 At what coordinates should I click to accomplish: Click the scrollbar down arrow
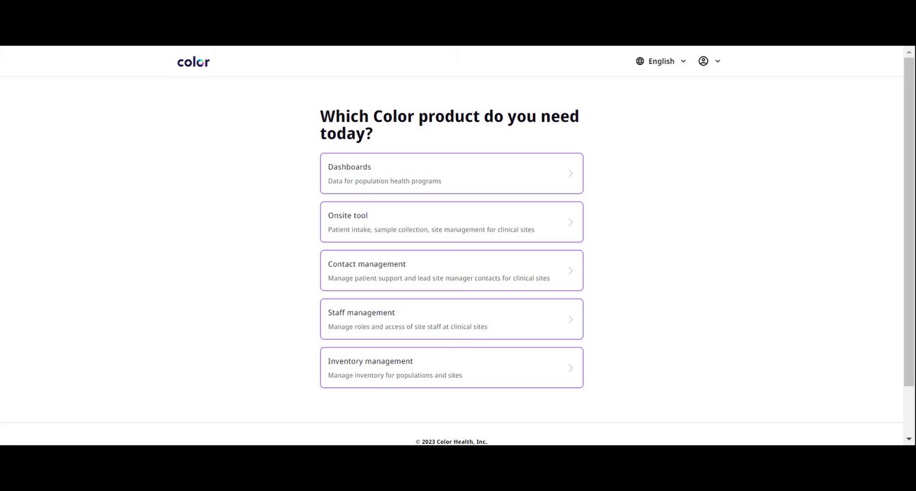click(909, 438)
